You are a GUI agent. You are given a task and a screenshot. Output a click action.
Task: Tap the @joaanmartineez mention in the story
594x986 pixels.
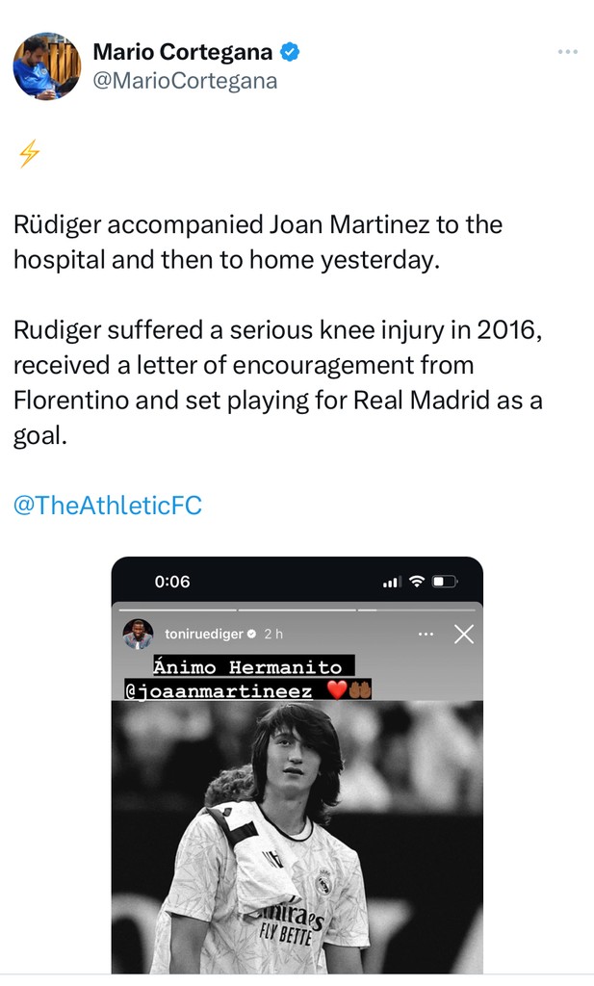(x=220, y=689)
